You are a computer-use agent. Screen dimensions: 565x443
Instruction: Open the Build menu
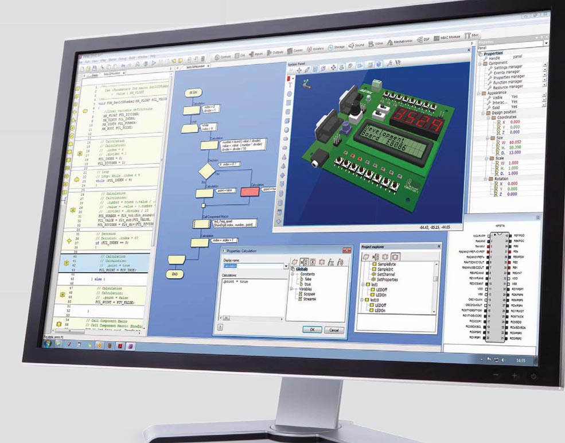(x=132, y=58)
